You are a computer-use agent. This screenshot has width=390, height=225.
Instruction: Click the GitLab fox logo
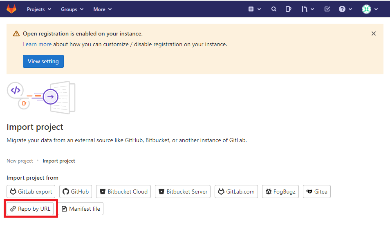11,9
